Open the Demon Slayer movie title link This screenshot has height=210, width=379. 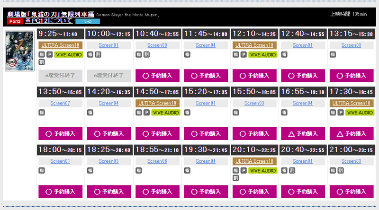(x=51, y=14)
